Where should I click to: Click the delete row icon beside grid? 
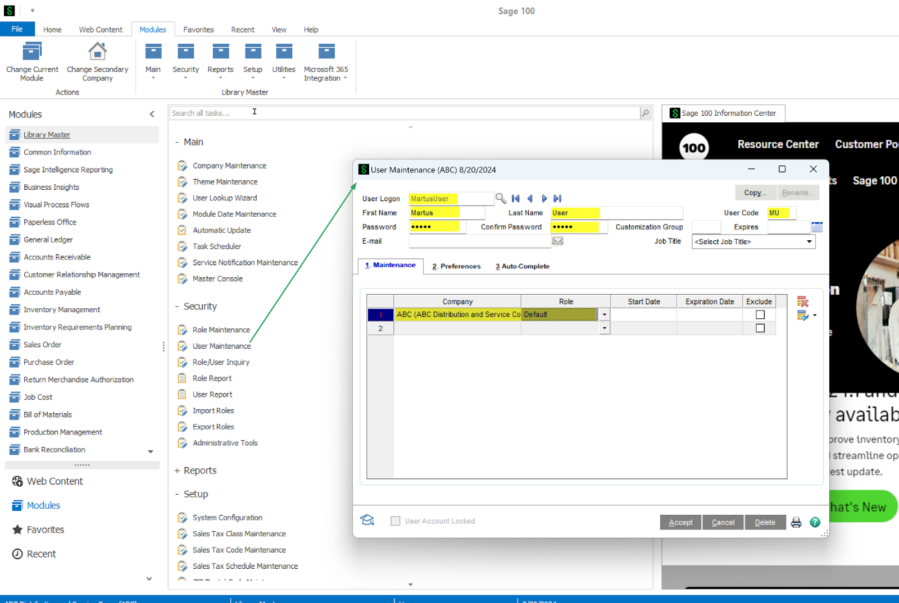coord(802,301)
